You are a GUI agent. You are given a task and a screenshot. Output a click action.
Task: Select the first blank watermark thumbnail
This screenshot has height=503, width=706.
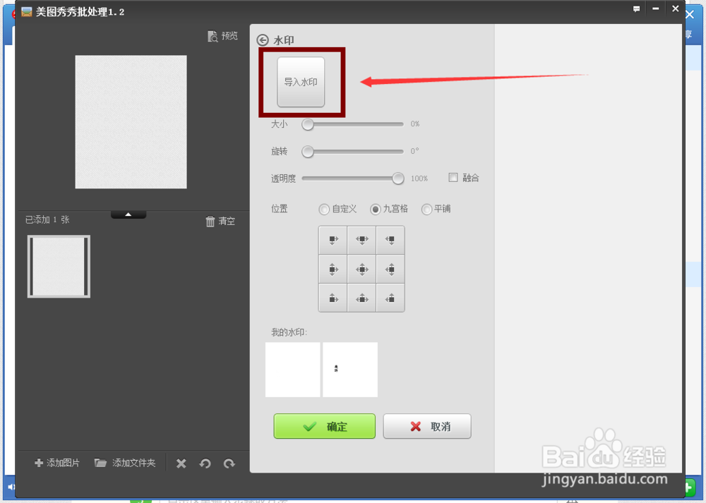tap(293, 370)
